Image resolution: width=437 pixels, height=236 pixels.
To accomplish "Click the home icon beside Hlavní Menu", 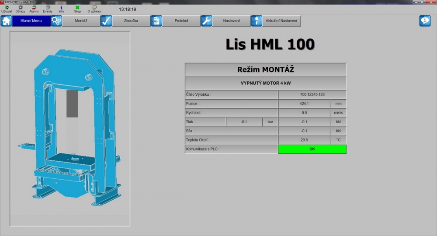I will [6, 21].
